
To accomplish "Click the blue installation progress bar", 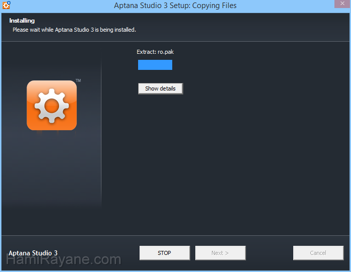I will click(155, 65).
